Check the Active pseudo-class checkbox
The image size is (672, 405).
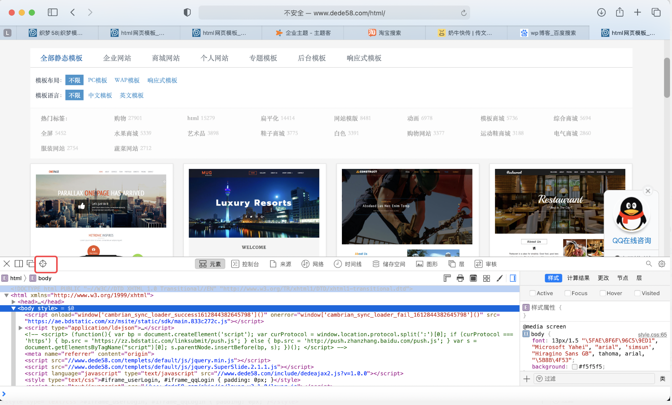pyautogui.click(x=533, y=293)
